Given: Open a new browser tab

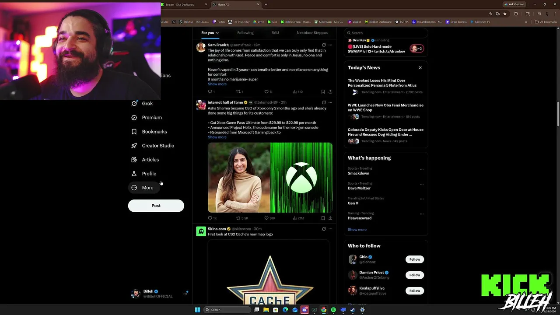Looking at the screenshot, I should coord(266,4).
